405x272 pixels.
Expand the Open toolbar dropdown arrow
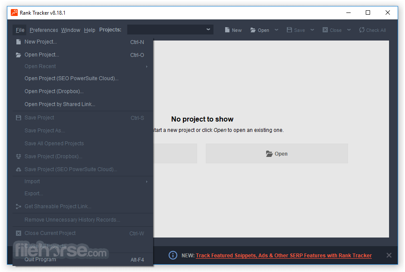point(276,30)
